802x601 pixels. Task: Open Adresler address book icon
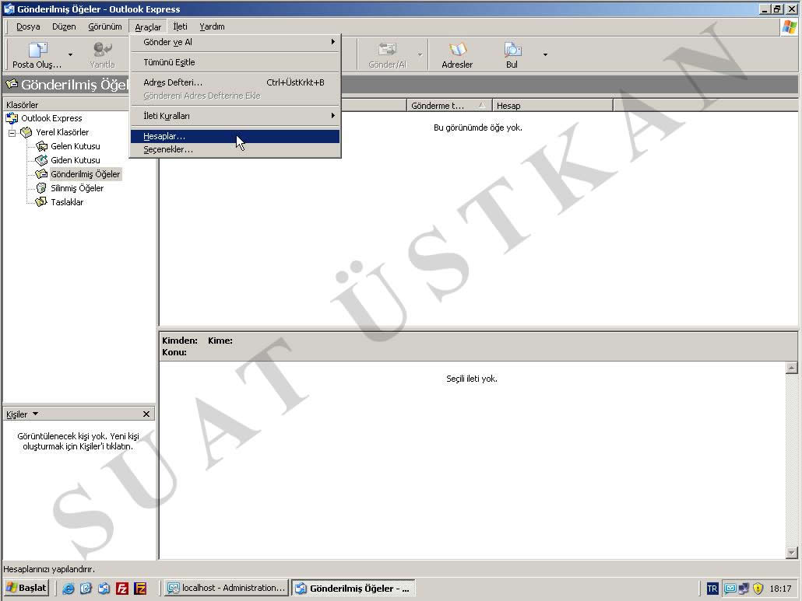(457, 50)
